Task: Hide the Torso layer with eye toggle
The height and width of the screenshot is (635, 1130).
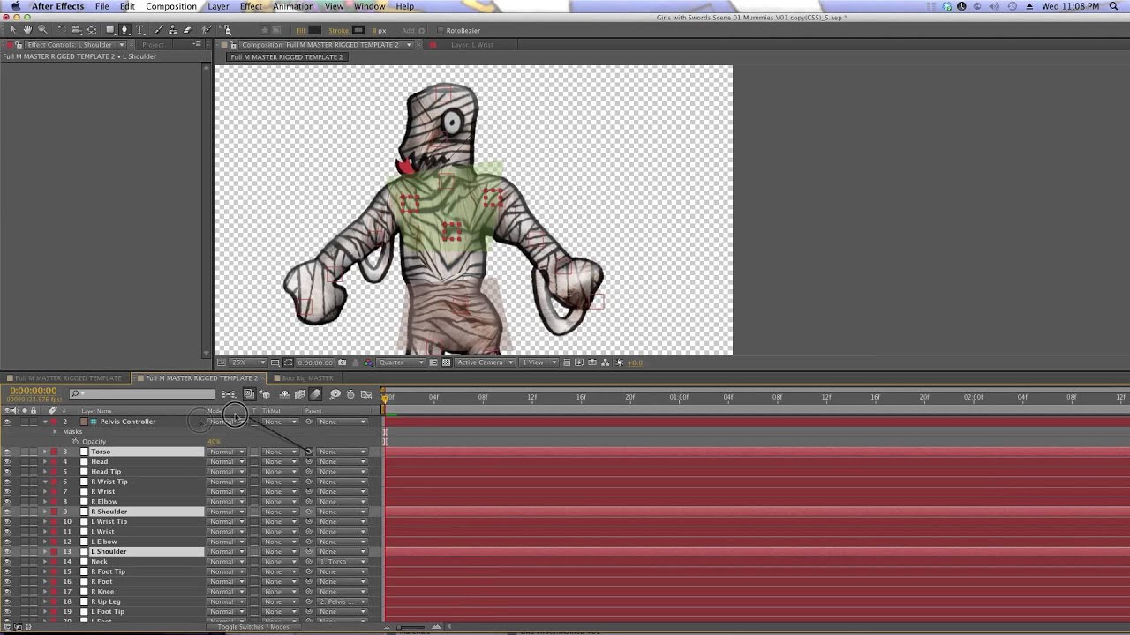Action: [7, 452]
